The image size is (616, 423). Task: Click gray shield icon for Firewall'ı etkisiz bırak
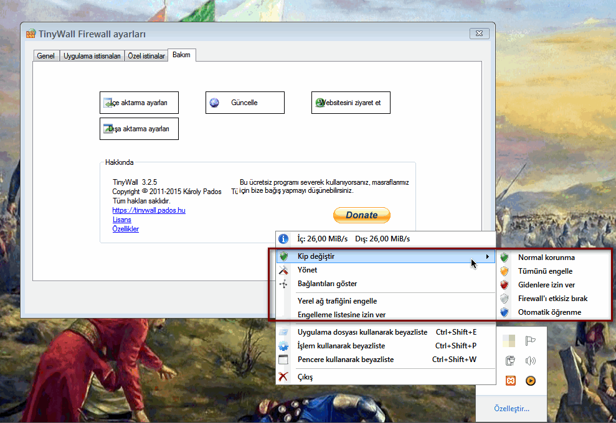505,299
